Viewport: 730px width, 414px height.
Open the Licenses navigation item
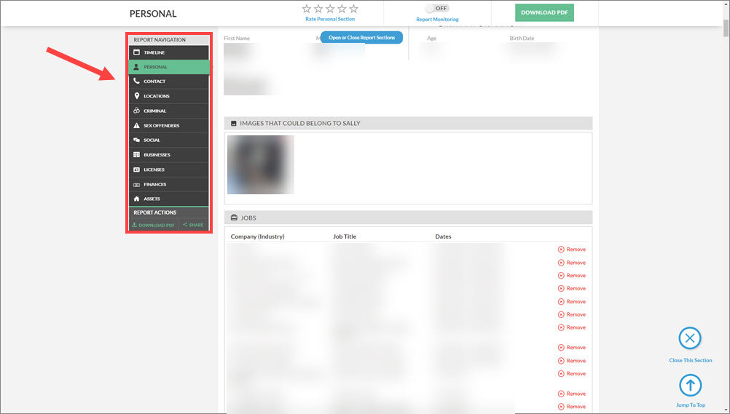(168, 170)
